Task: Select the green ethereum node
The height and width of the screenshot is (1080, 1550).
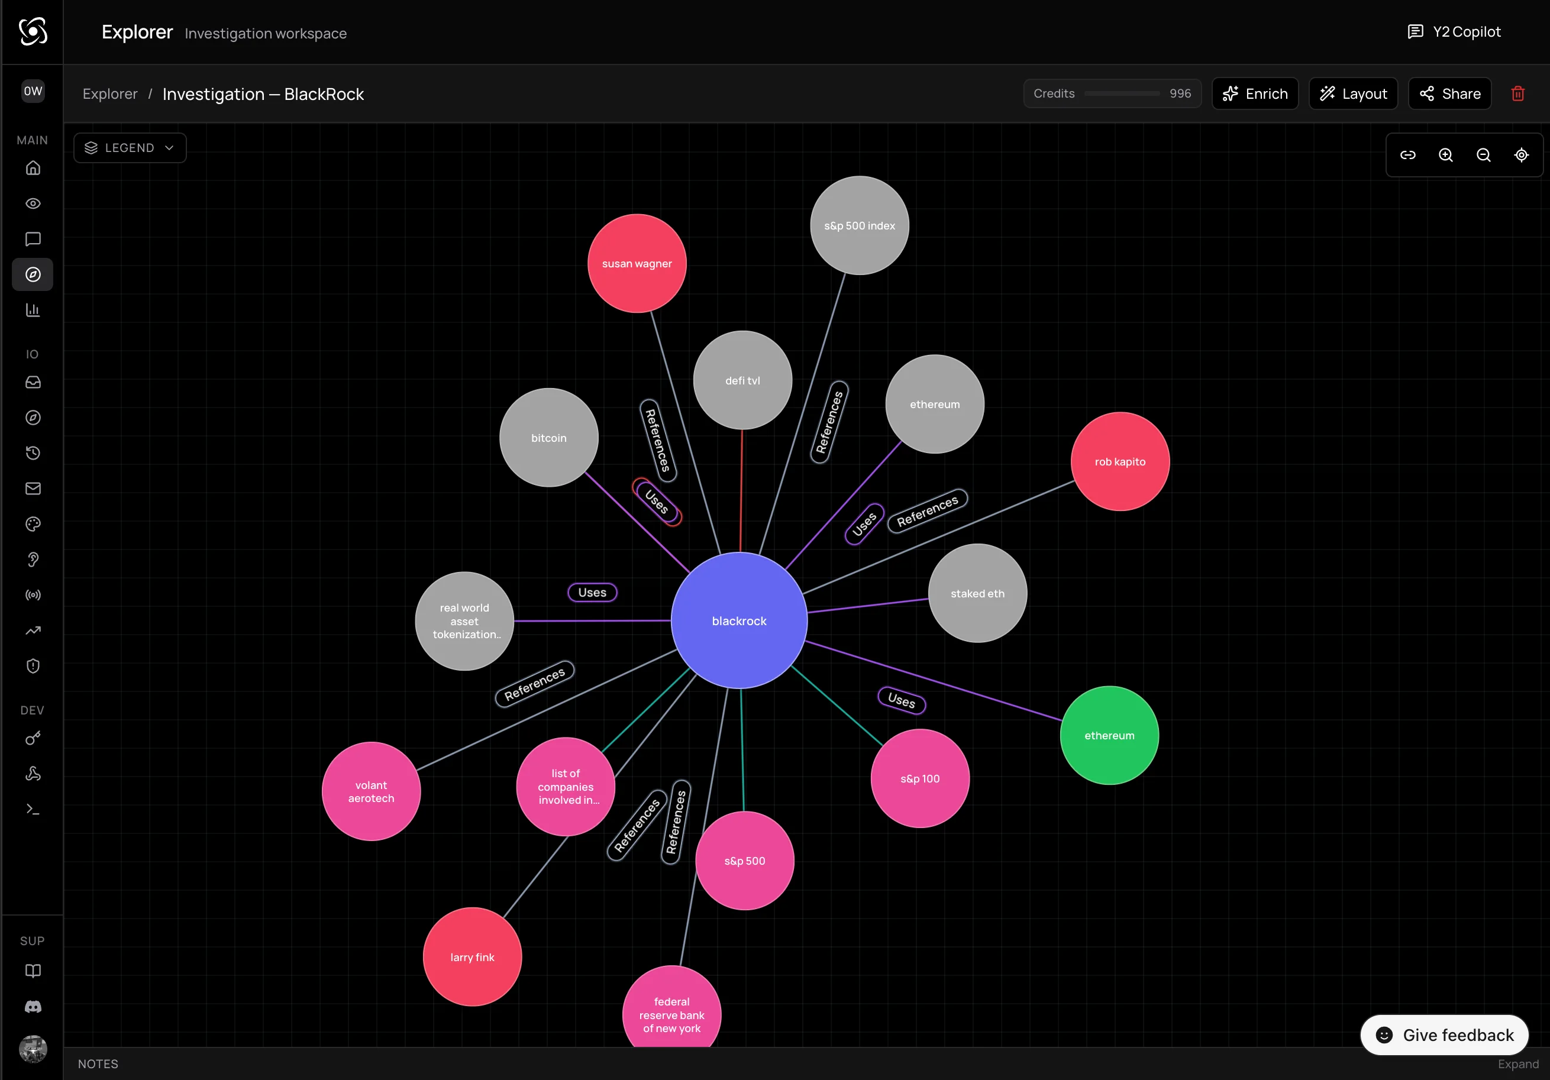Action: [1109, 735]
